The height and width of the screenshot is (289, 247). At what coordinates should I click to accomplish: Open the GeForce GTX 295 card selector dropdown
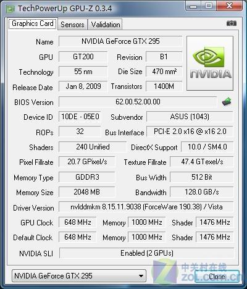[79, 276]
